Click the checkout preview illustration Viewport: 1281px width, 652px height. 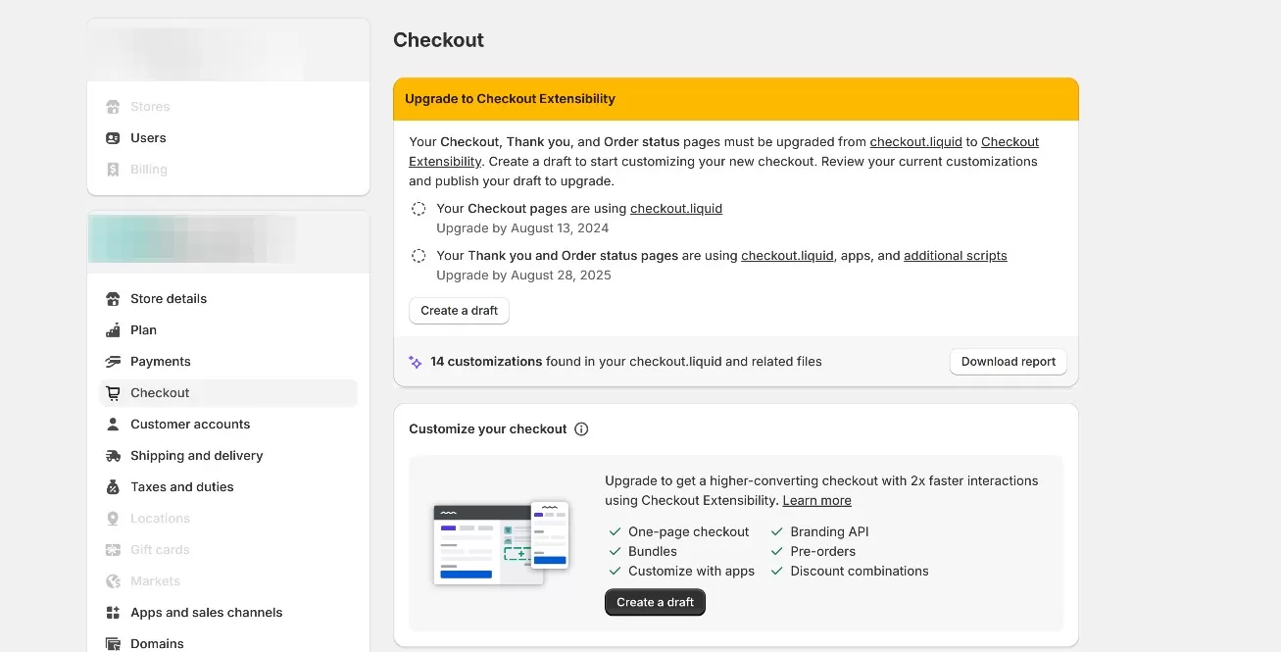coord(501,544)
